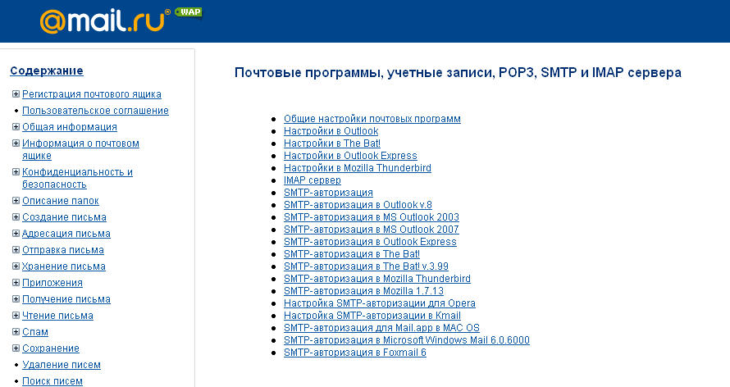Open Отправка письма sidebar link
The image size is (730, 387).
(63, 250)
